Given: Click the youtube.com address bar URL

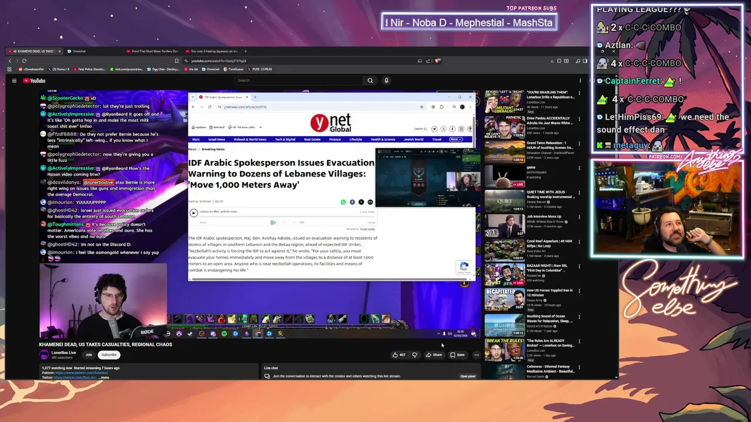Looking at the screenshot, I should 218,61.
